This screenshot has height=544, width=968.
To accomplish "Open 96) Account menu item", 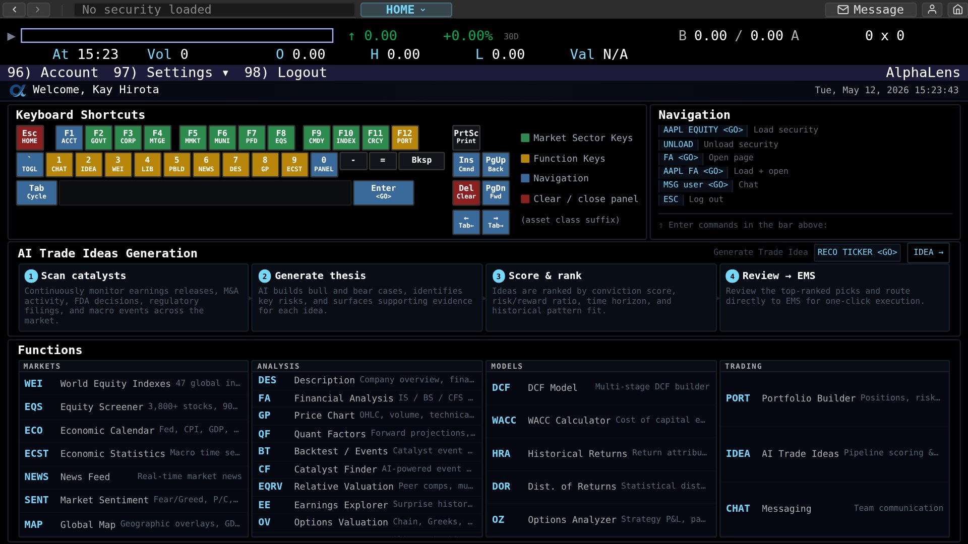I will pos(53,73).
